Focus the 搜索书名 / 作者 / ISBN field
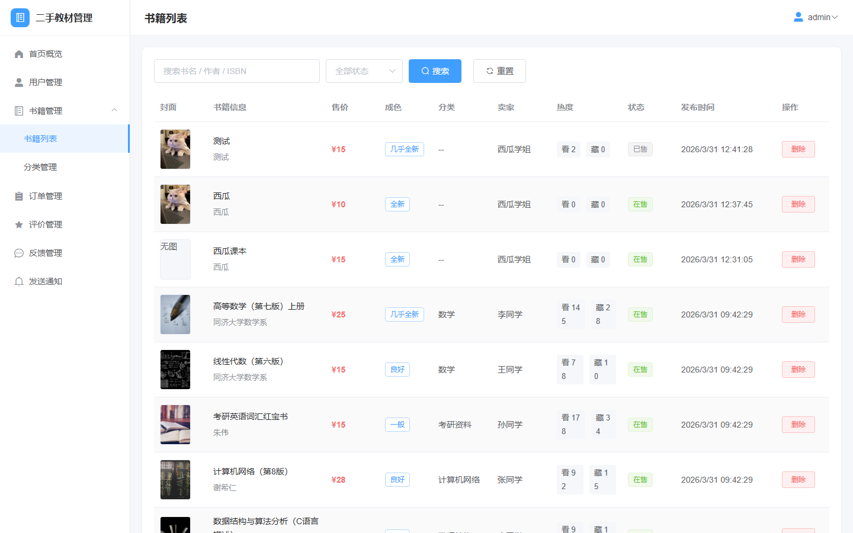Viewport: 853px width, 533px height. click(x=237, y=71)
